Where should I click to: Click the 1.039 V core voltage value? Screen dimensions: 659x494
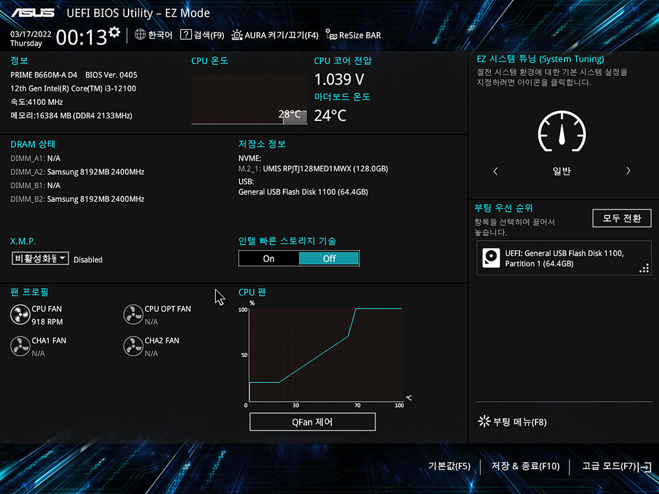point(339,80)
